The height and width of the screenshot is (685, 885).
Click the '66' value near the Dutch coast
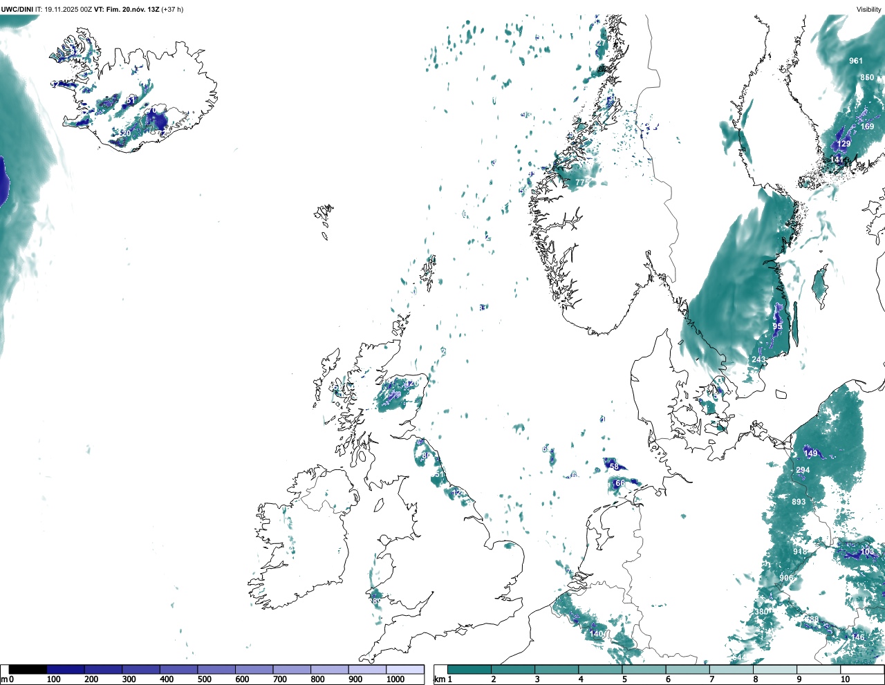click(x=620, y=483)
